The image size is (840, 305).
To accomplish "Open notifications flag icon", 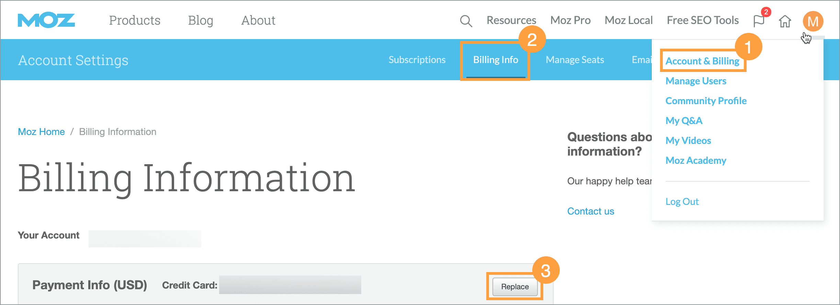I will tap(759, 21).
